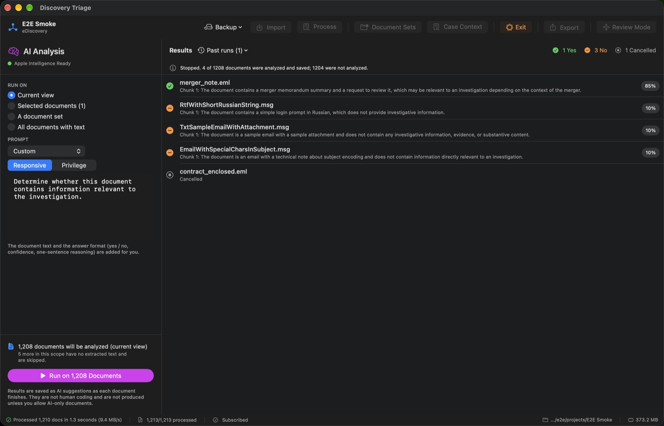Click the green checkmark icon next to 1 Yes
Image resolution: width=664 pixels, height=426 pixels.
click(555, 50)
